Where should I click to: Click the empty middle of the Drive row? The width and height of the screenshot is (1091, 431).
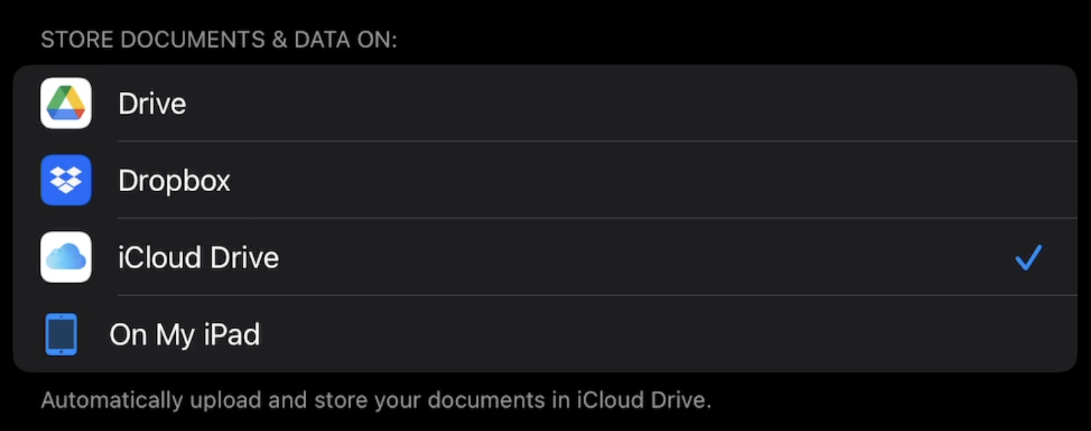[575, 103]
